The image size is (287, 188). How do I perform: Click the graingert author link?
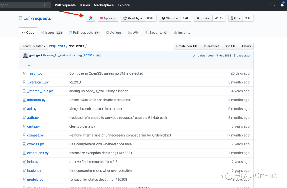[36, 55]
